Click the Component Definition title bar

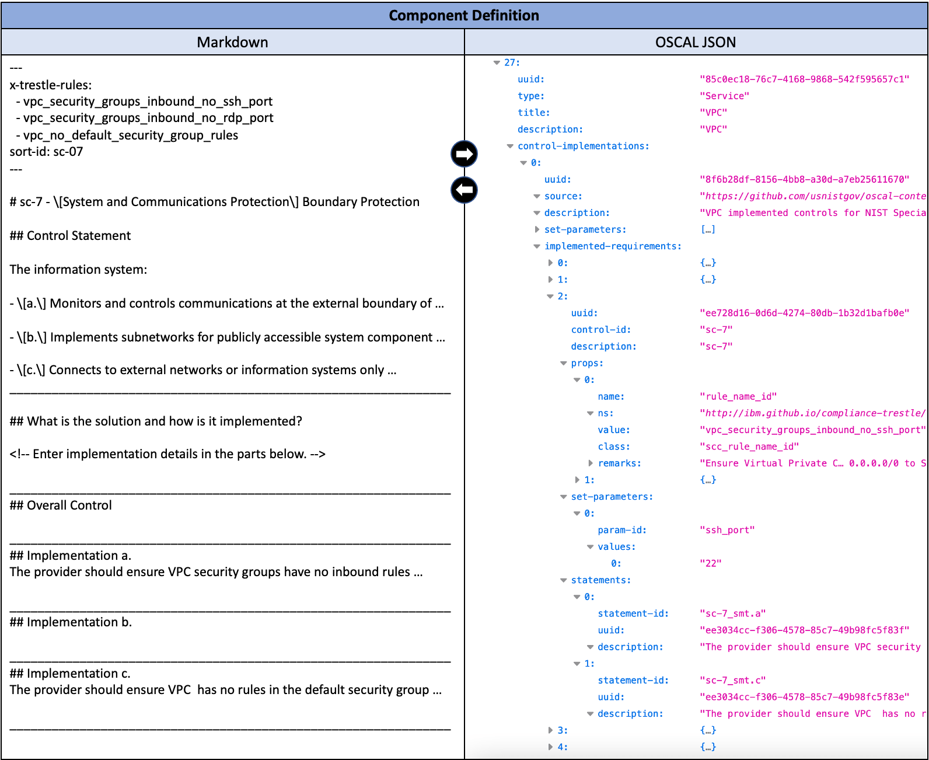pos(464,15)
